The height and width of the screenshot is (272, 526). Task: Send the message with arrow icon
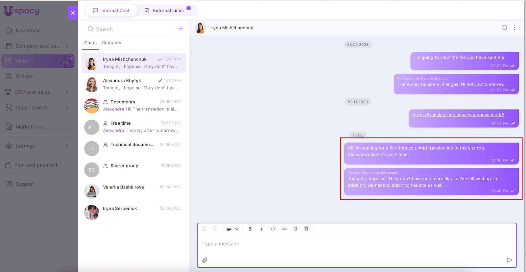coord(509,260)
